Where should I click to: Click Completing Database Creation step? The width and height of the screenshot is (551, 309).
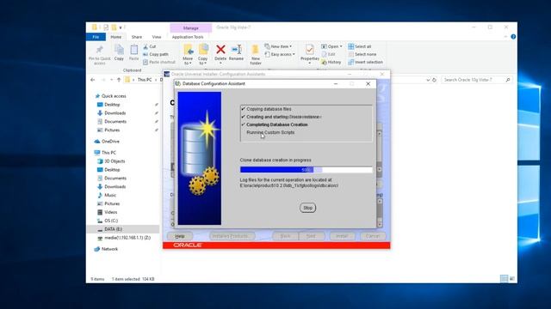(277, 124)
